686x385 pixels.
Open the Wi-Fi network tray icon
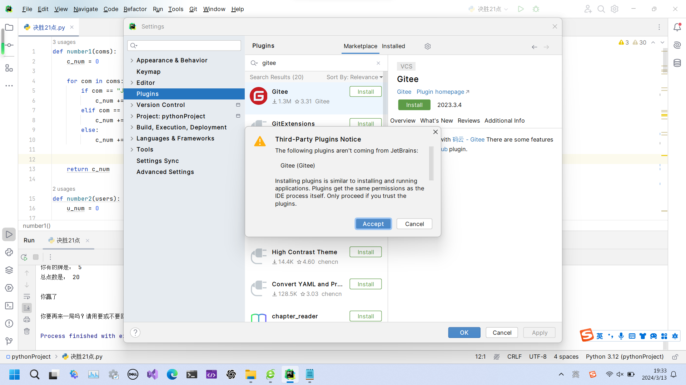(x=609, y=374)
